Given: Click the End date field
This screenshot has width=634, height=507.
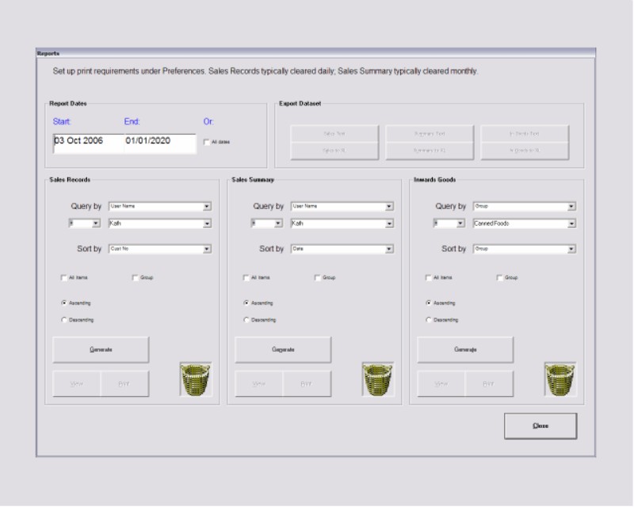Looking at the screenshot, I should [158, 141].
